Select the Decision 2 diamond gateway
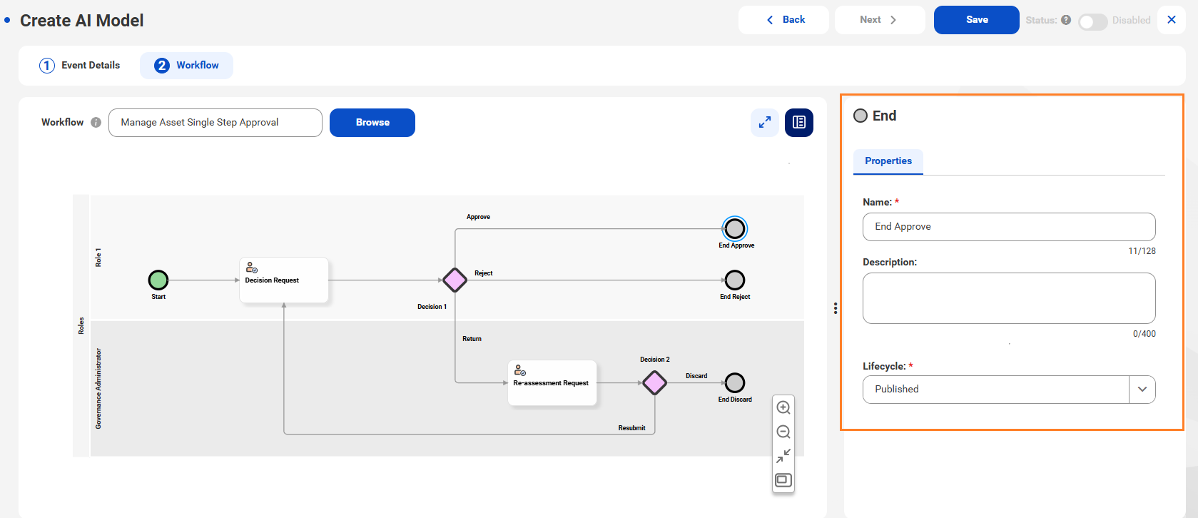 654,382
